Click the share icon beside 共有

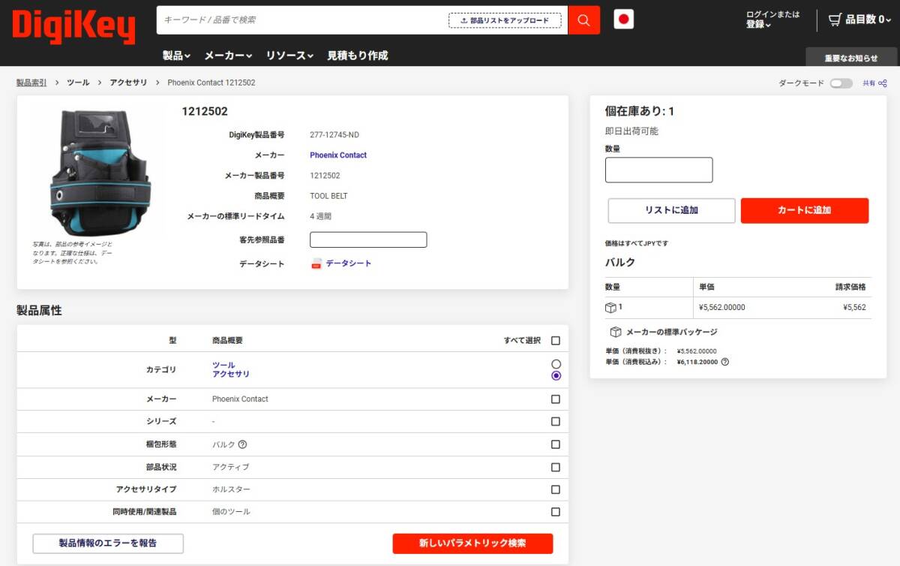tap(883, 83)
